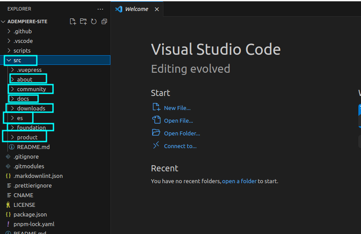Click the Open Folder icon under Start
This screenshot has height=234, width=361.
[156, 132]
